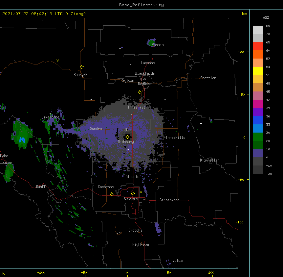Click the Blackfalds city label
Screen dimensions: 283x277
tap(145, 73)
